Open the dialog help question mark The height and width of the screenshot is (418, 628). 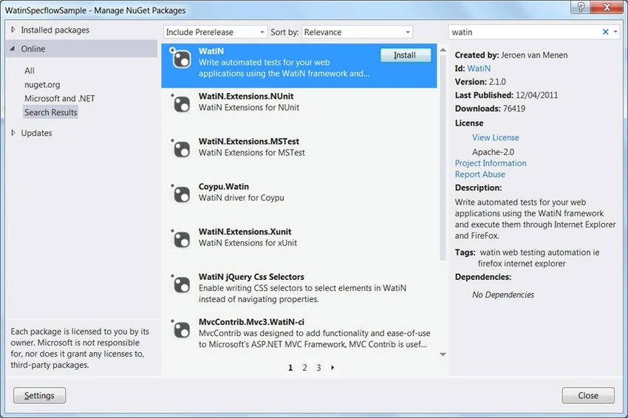click(581, 7)
